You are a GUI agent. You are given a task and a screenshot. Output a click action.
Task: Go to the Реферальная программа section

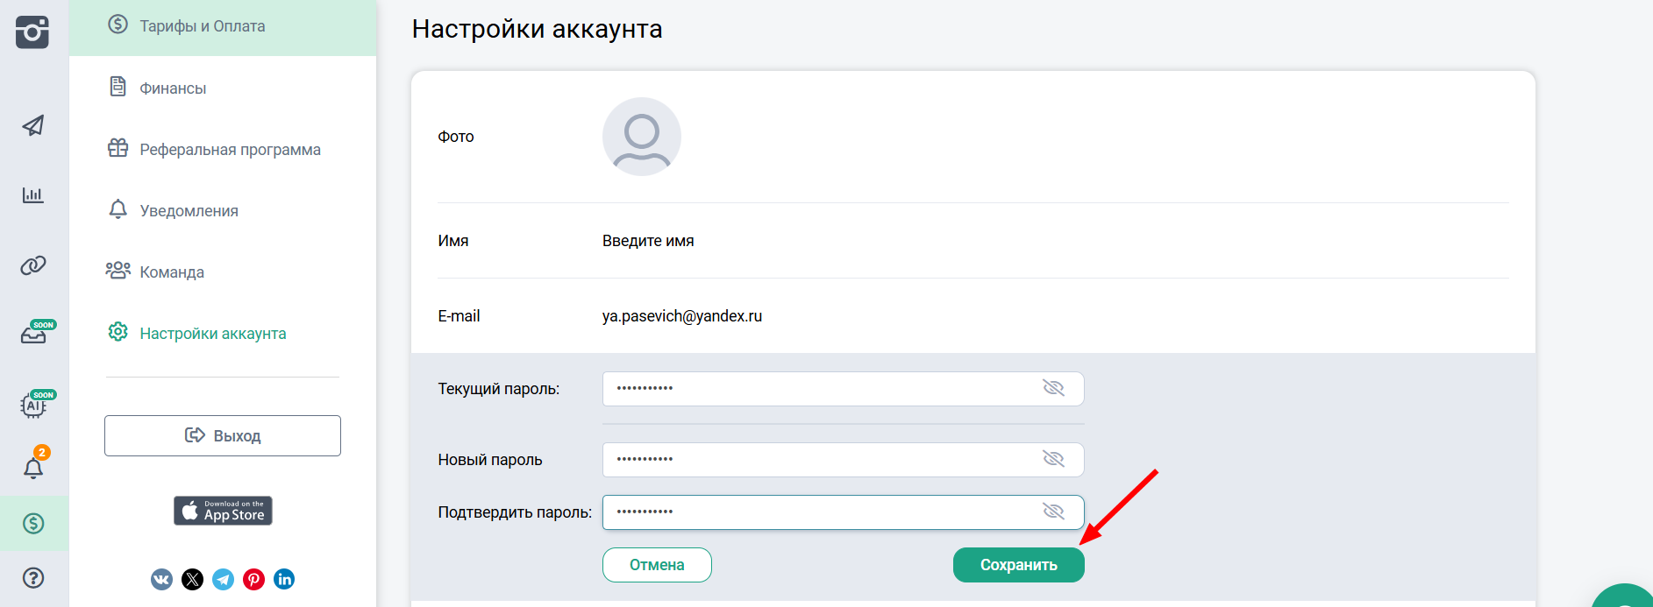(230, 150)
